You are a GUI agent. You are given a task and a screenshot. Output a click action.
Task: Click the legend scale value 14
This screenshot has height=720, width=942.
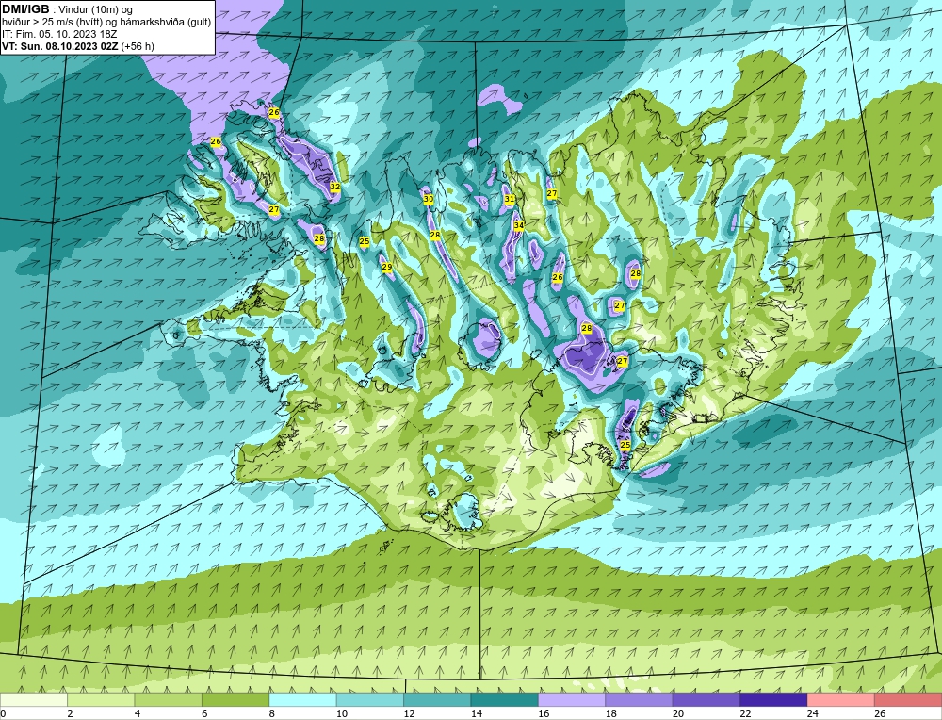477,713
